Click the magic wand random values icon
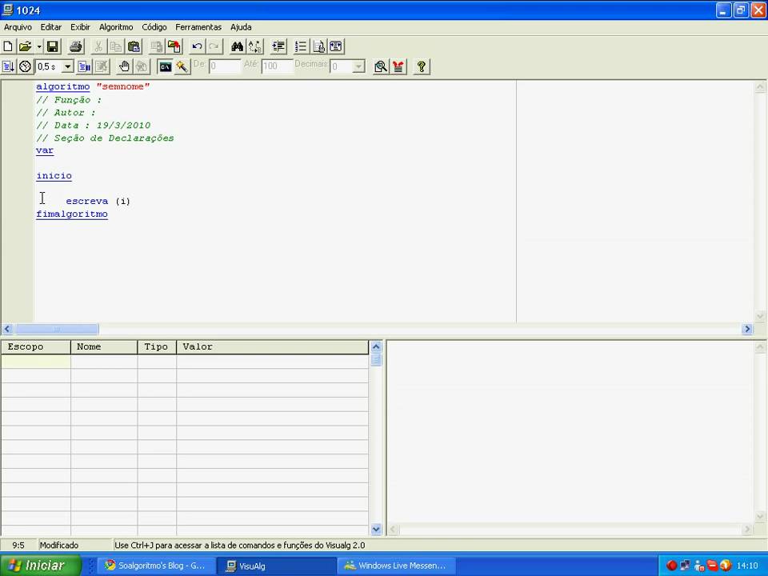This screenshot has height=576, width=768. pos(182,66)
